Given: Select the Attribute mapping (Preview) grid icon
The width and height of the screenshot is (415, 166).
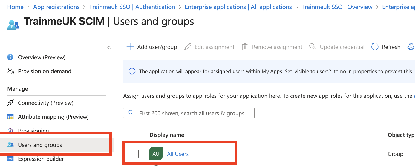Looking at the screenshot, I should (x=11, y=117).
